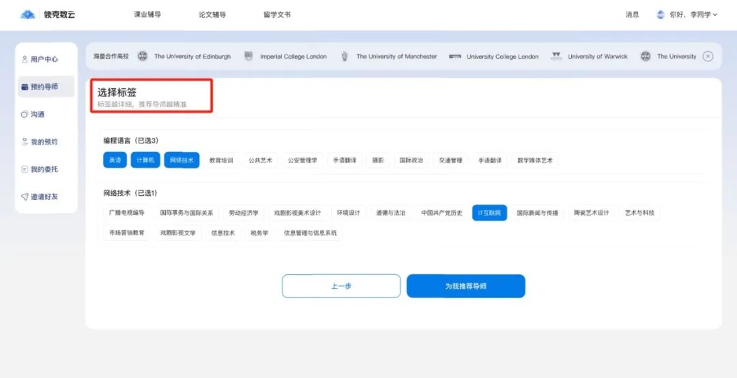Open the 论文辅导 menu
Image resolution: width=737 pixels, height=378 pixels.
click(212, 14)
